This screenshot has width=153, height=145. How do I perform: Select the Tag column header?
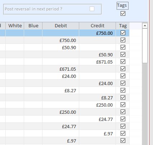coord(123,26)
